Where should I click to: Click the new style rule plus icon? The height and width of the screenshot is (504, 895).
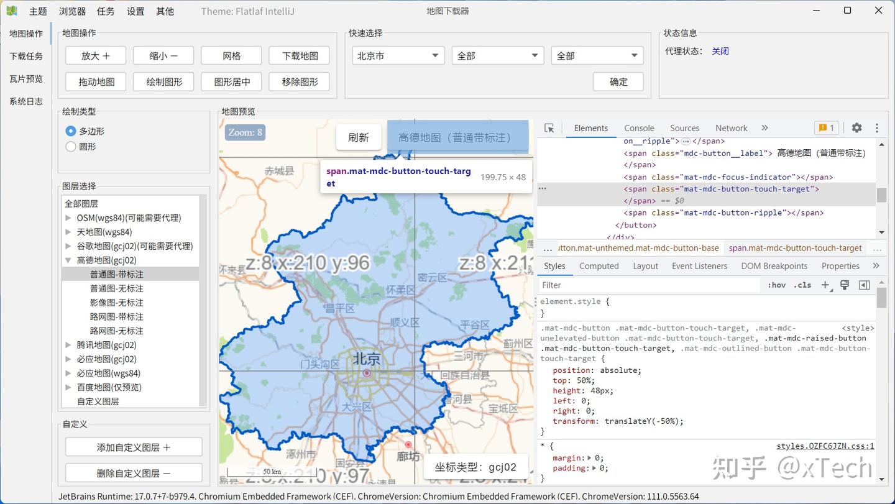tap(825, 285)
